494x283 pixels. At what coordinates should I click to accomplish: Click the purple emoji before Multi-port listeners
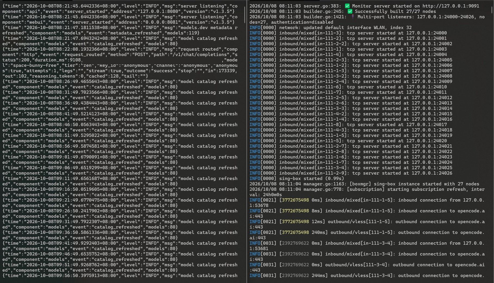tap(353, 17)
